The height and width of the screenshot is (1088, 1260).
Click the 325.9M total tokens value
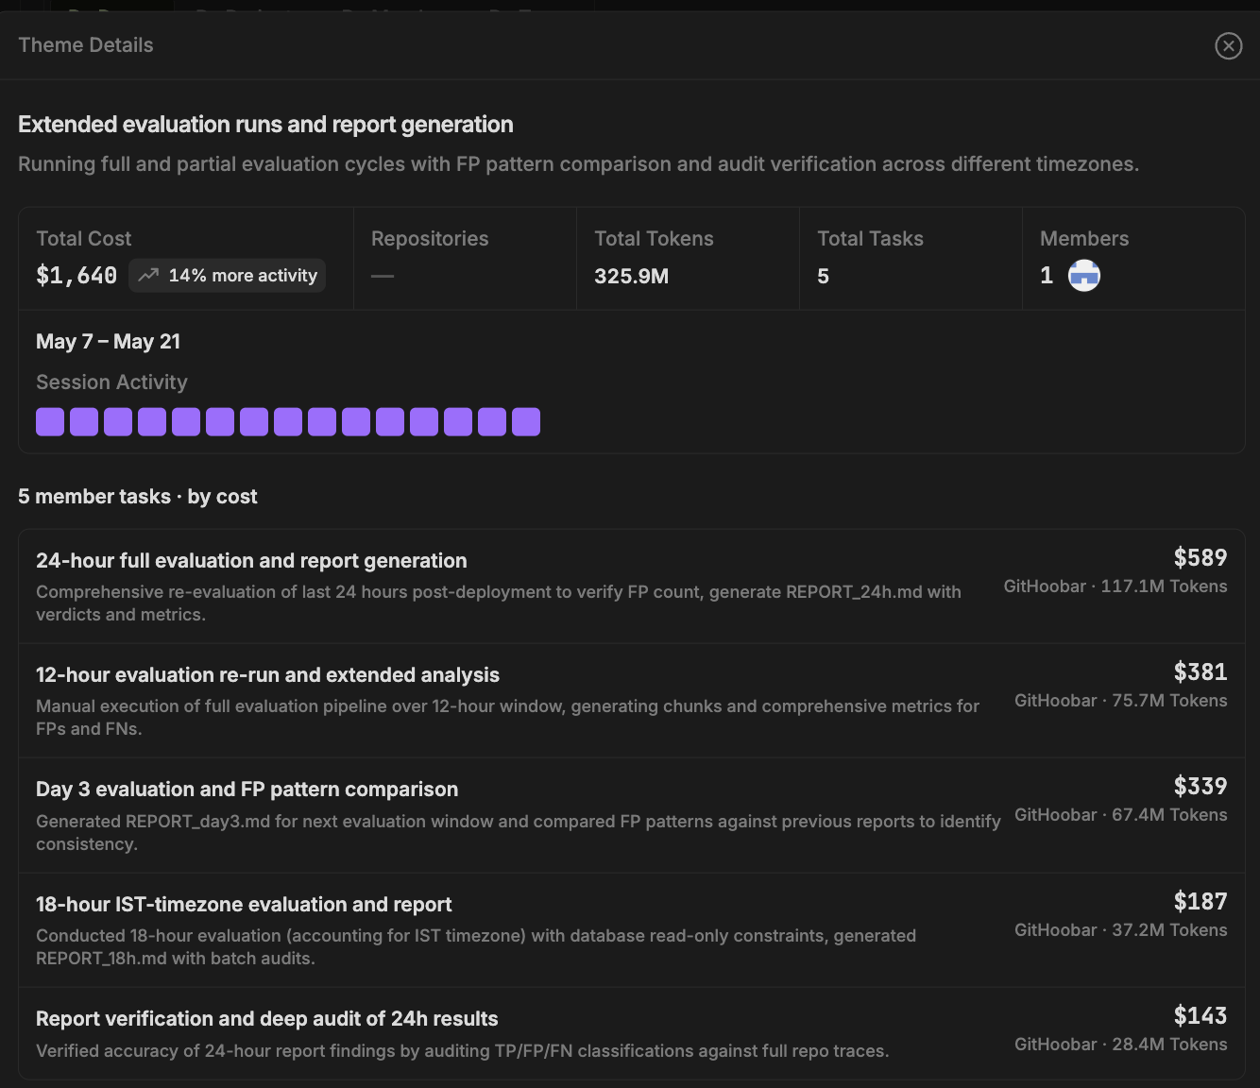(631, 276)
